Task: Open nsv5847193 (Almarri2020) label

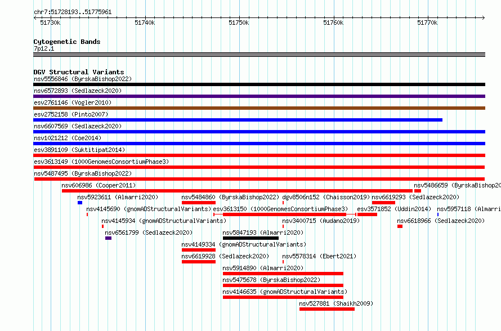Action: [x=263, y=232]
